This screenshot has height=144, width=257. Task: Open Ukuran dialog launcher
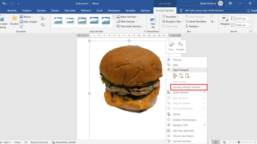pos(251,31)
